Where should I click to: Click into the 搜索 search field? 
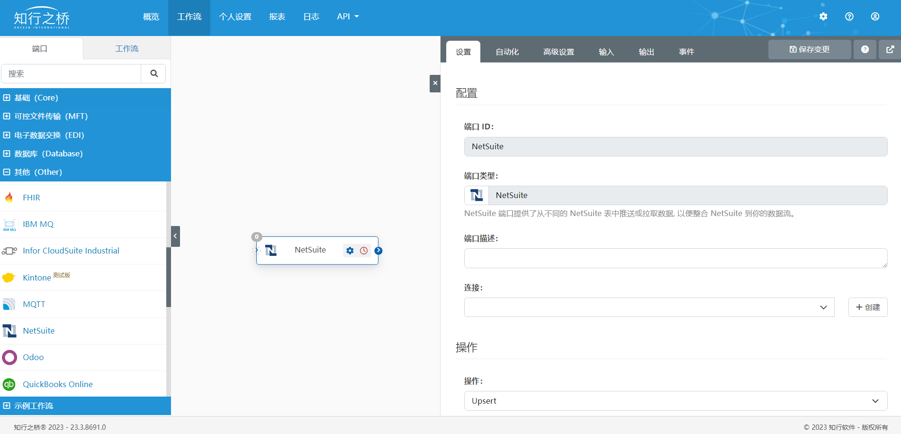point(71,73)
